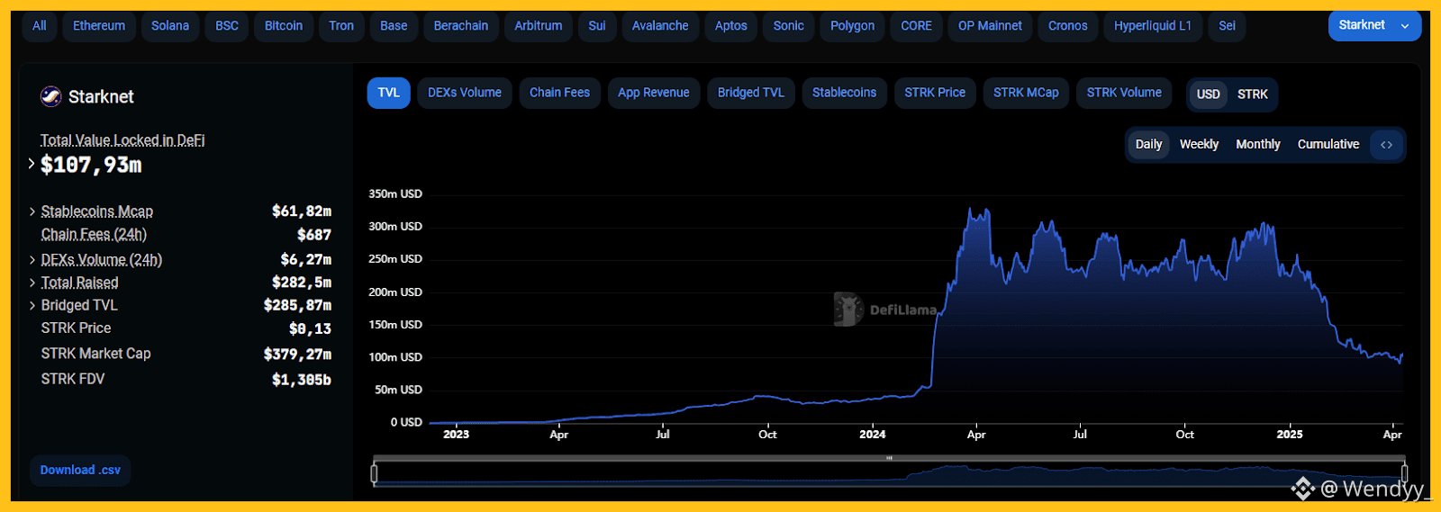
Task: Click the STRK Price value $0,13
Action: tap(310, 329)
